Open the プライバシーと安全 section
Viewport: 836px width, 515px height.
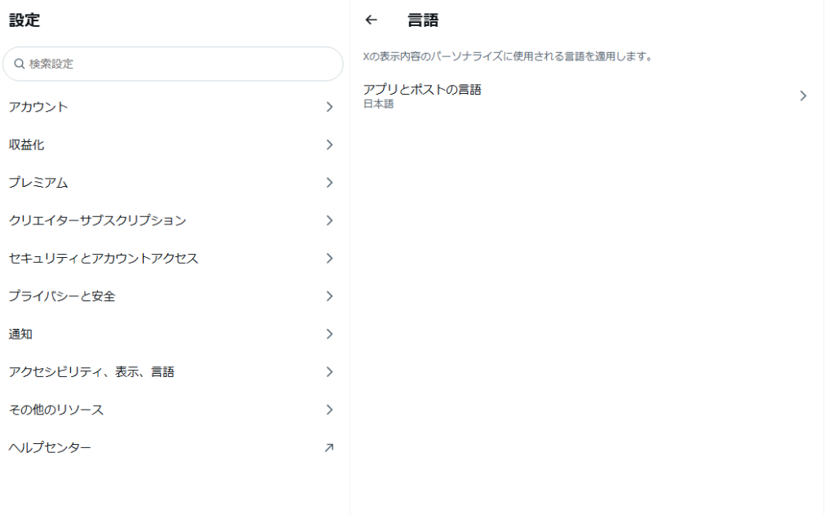[62, 296]
